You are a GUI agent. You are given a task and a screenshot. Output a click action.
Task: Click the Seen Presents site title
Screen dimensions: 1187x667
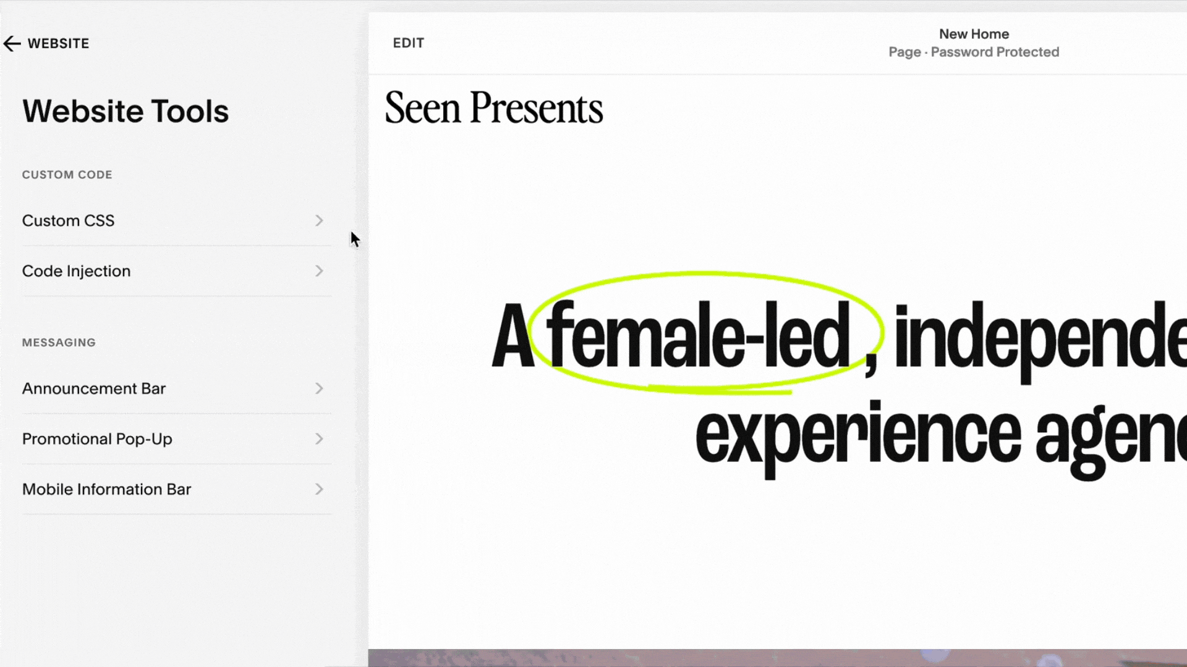point(493,108)
